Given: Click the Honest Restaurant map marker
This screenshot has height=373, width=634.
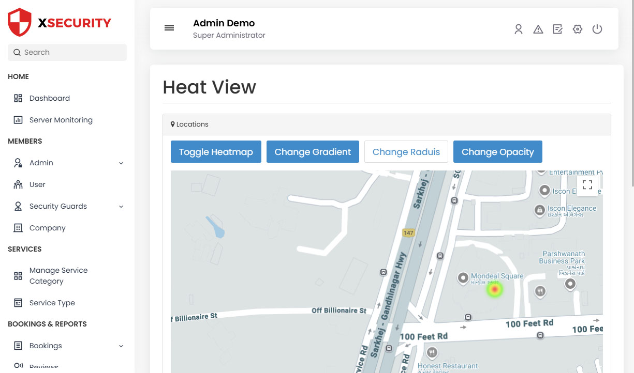Looking at the screenshot, I should coord(432,353).
